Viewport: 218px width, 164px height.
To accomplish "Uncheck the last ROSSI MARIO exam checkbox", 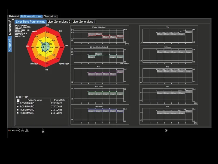I will pos(18,113).
